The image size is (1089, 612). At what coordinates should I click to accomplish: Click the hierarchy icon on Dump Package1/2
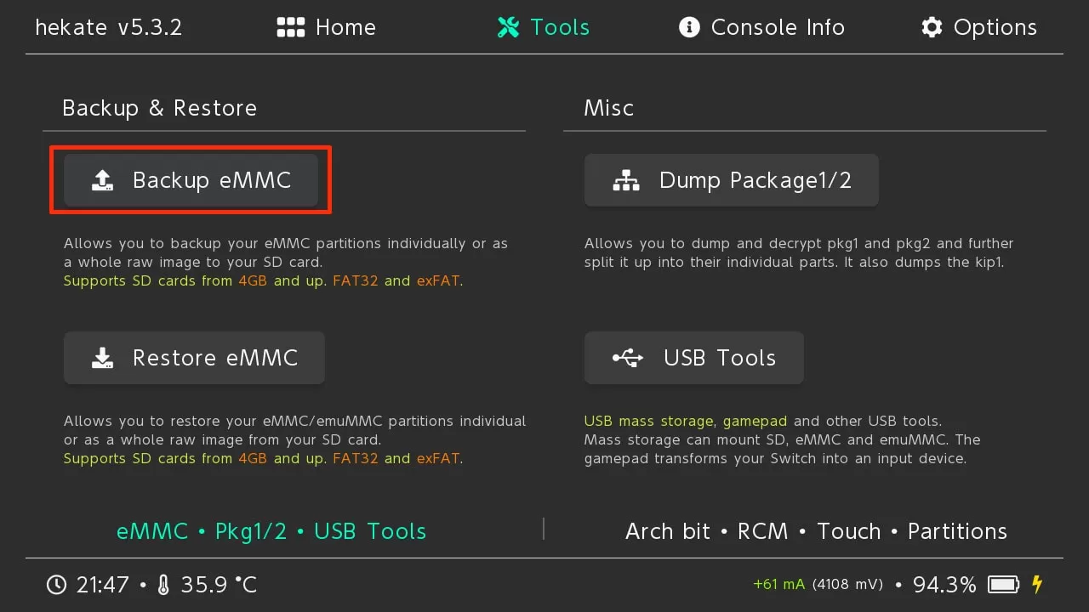coord(626,180)
